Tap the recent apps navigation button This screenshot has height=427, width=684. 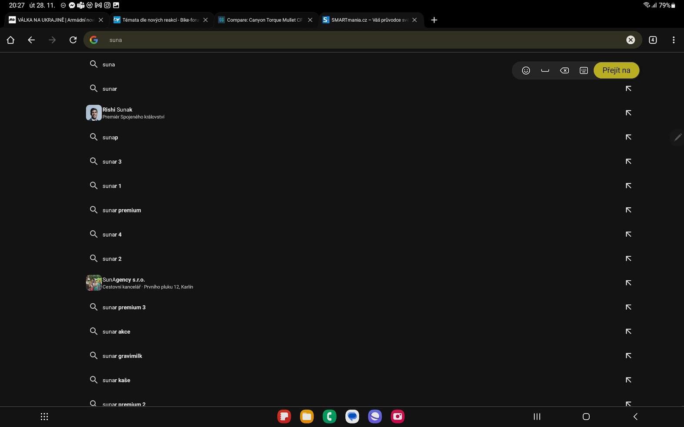(x=537, y=417)
